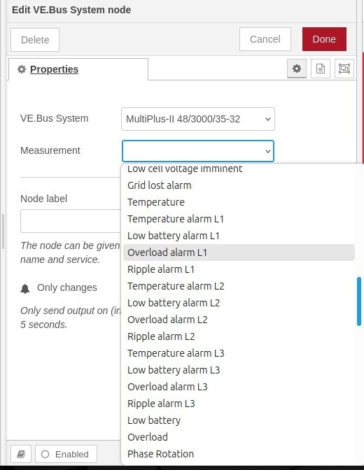
Task: Open node properties gear icon
Action: pos(297,69)
